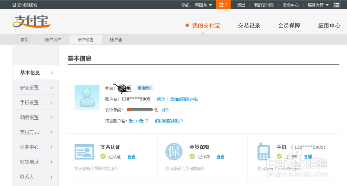
Task: Click chevron next to 支付方式
Action: [x=51, y=132]
